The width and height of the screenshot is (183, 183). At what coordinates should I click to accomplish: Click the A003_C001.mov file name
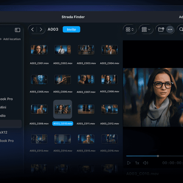39,63
